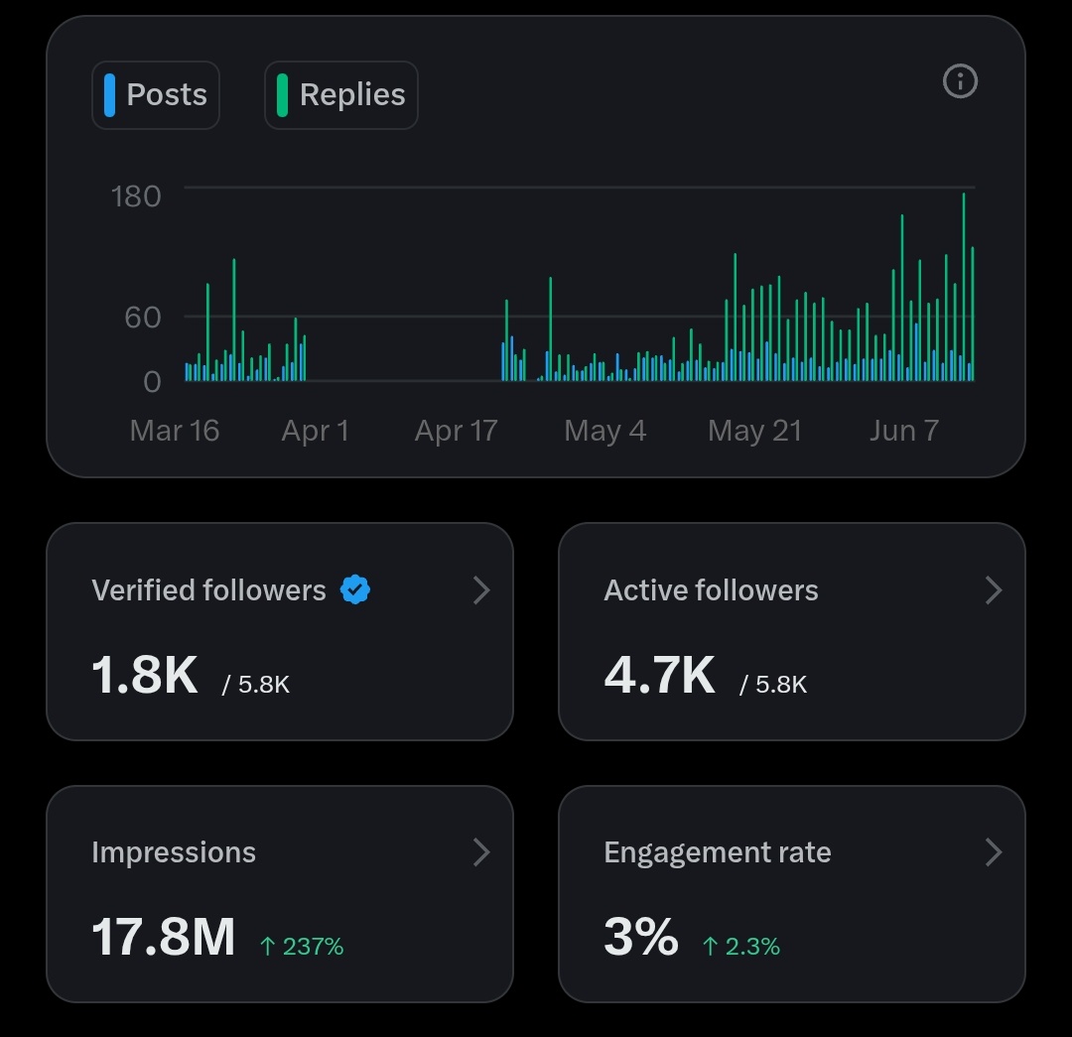Open the Active followers card title
The width and height of the screenshot is (1072, 1037).
(711, 589)
